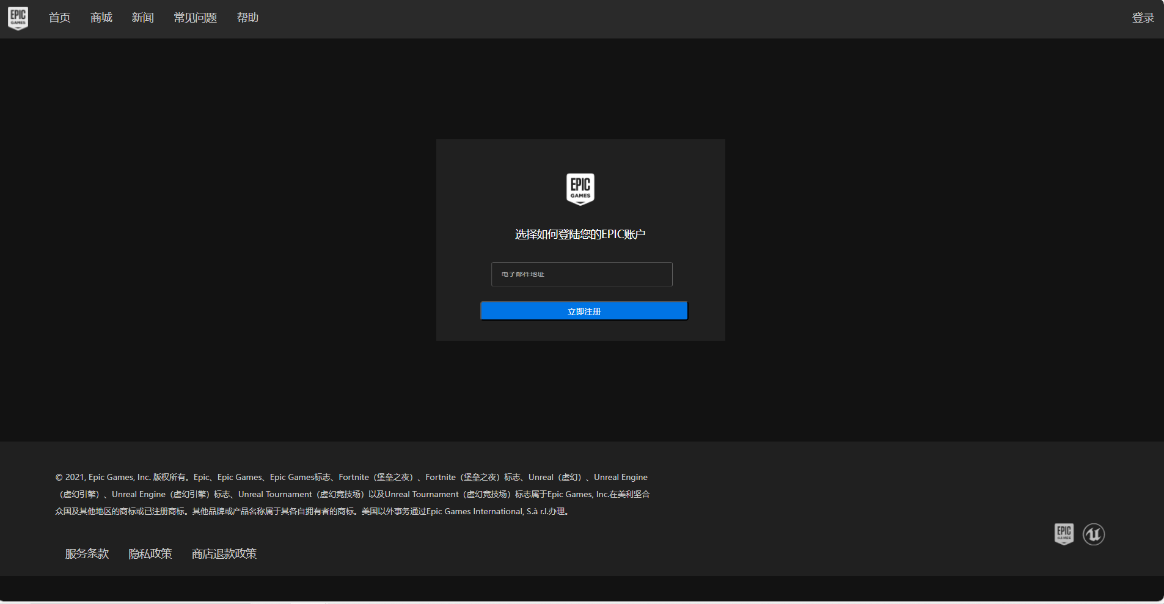Click the Epic Games logo in top navigation
1164x604 pixels.
[x=18, y=18]
